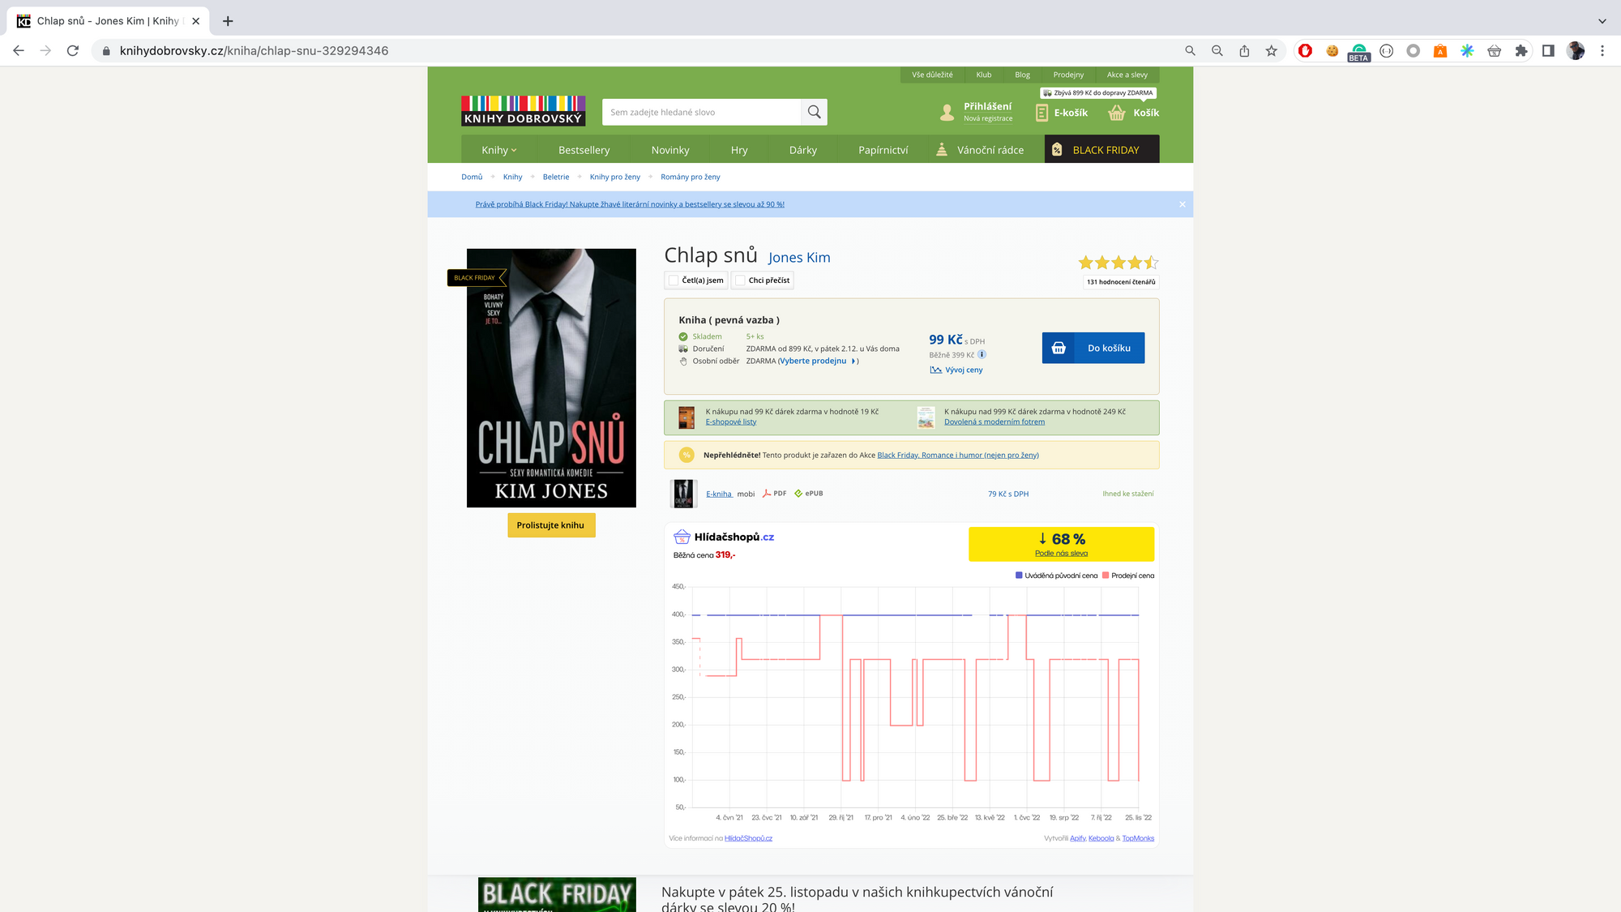The height and width of the screenshot is (912, 1621).
Task: Reload the page in the browser
Action: 73,50
